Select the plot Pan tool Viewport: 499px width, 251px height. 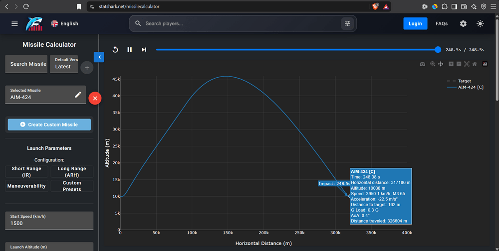click(441, 64)
